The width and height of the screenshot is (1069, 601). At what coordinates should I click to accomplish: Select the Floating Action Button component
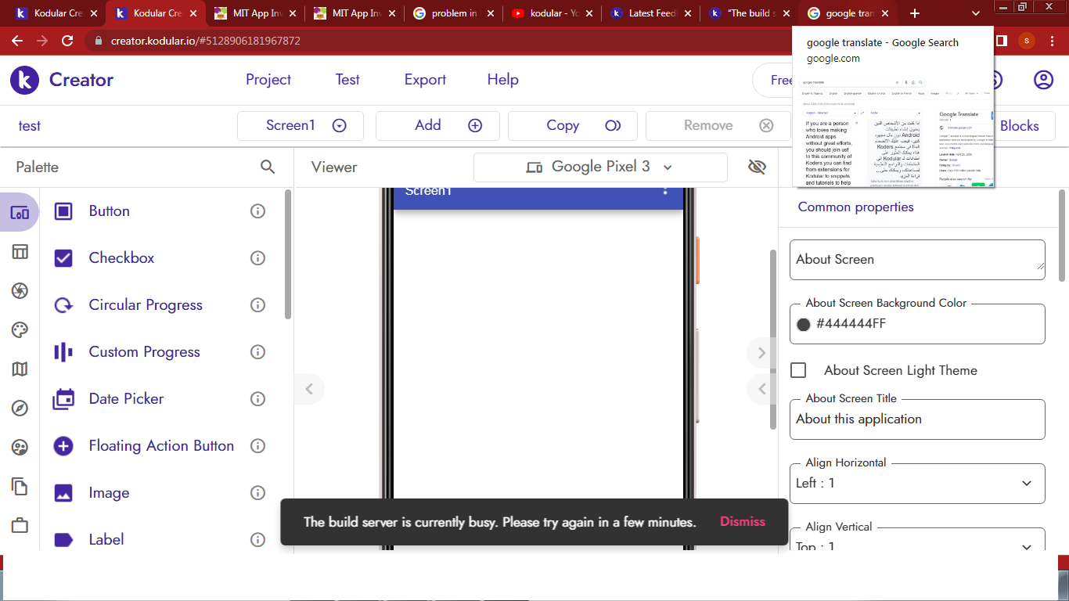coord(160,446)
